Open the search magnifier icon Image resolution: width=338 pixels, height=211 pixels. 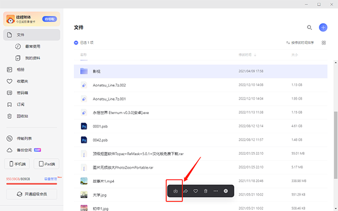click(x=309, y=28)
